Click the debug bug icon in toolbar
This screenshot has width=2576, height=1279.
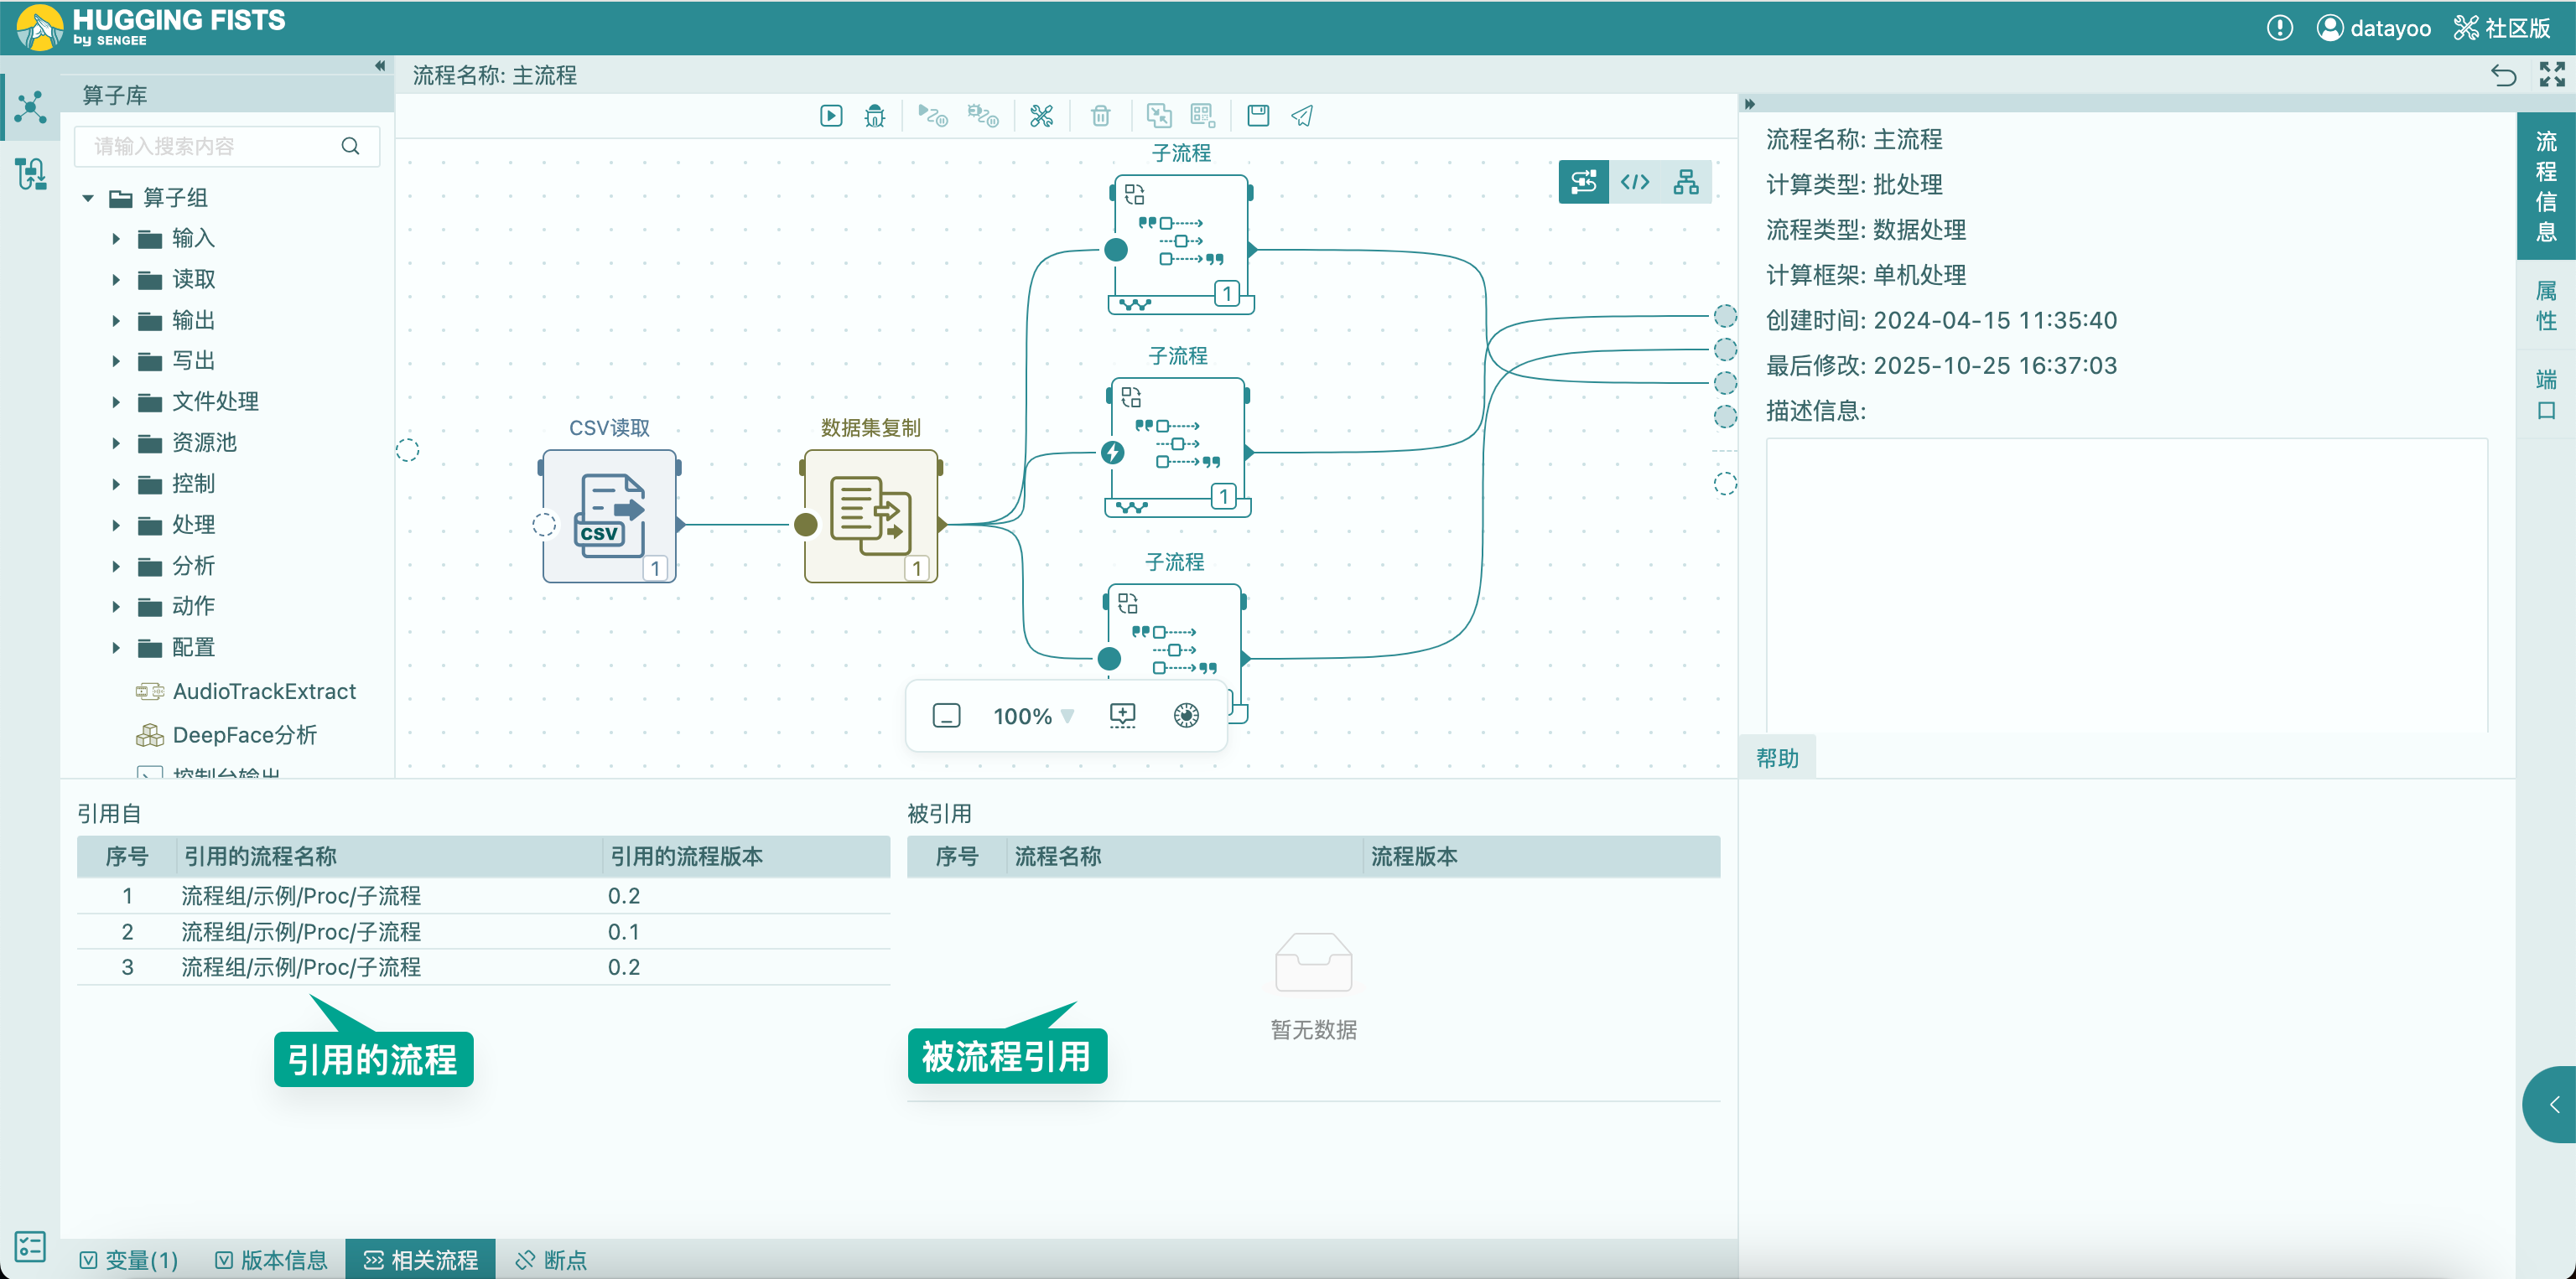tap(875, 116)
